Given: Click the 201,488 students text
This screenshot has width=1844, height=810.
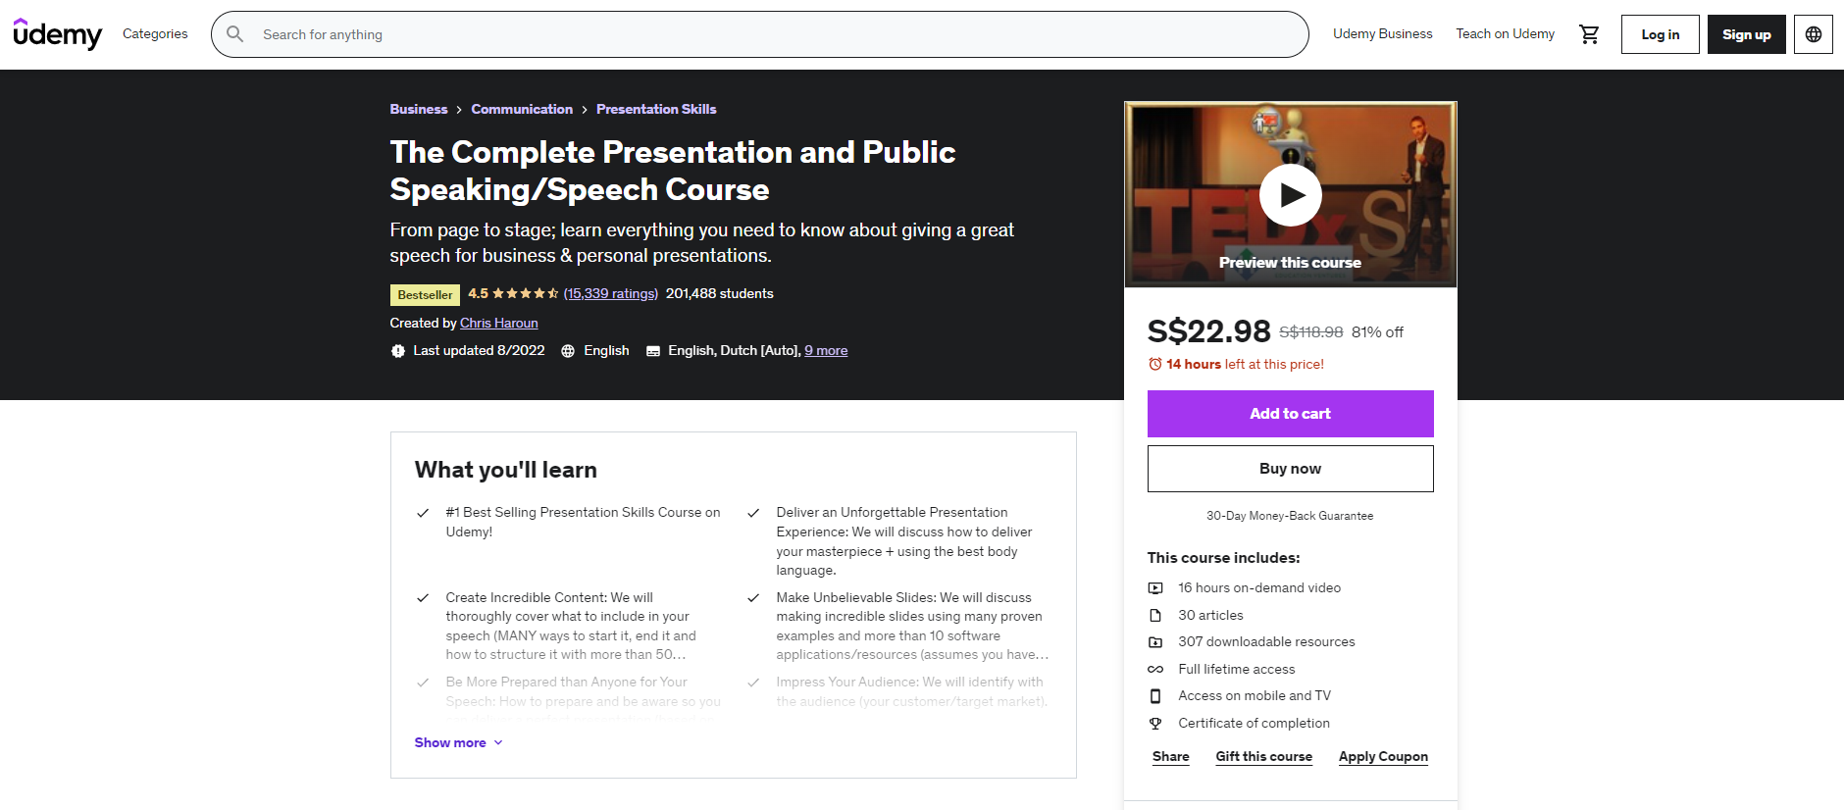Looking at the screenshot, I should pos(719,294).
